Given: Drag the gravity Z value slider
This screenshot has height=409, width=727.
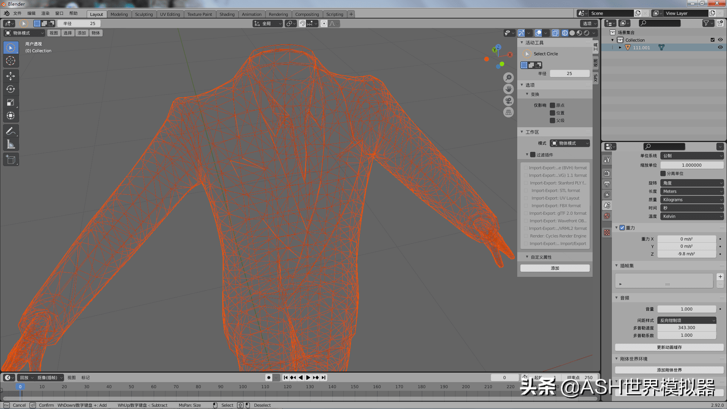Looking at the screenshot, I should (686, 254).
